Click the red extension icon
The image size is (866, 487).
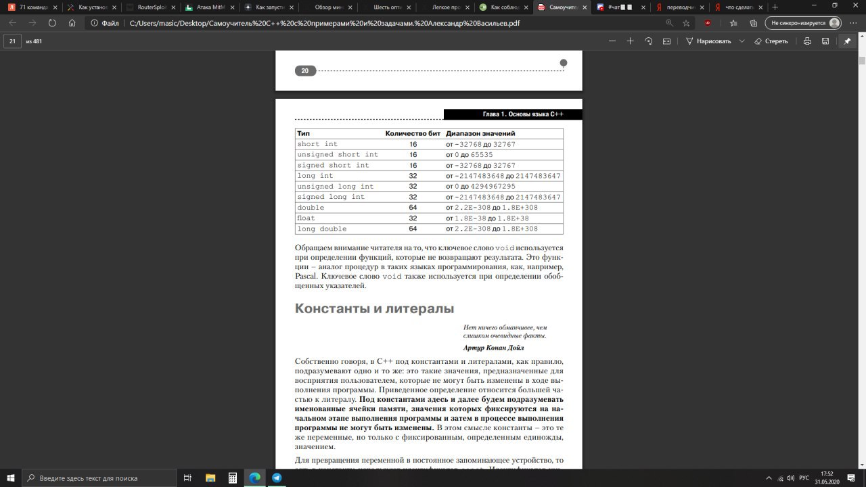tap(708, 22)
